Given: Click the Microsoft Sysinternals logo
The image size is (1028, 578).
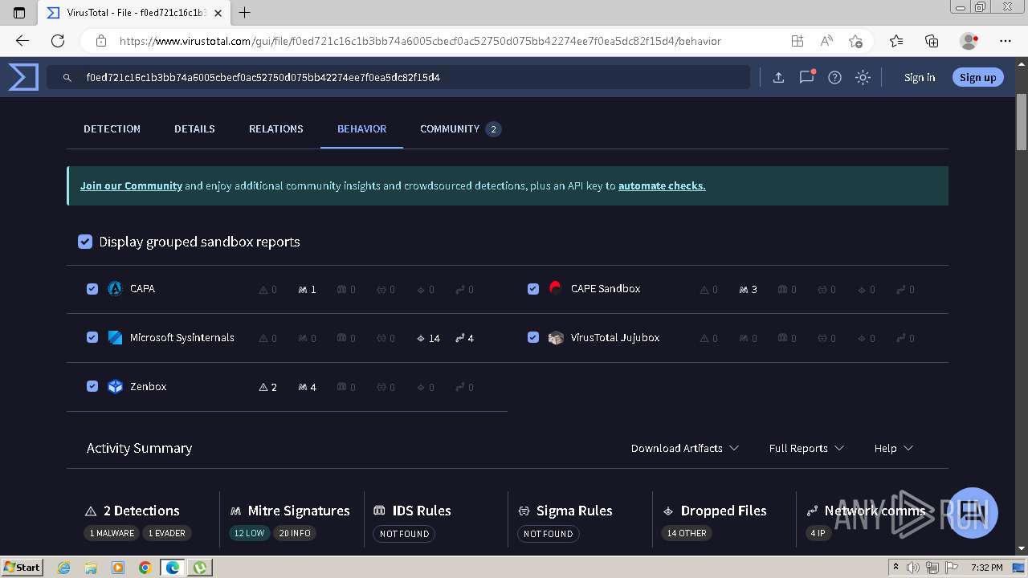Looking at the screenshot, I should pos(115,338).
